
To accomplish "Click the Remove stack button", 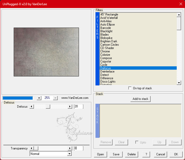I will tap(106, 142).
